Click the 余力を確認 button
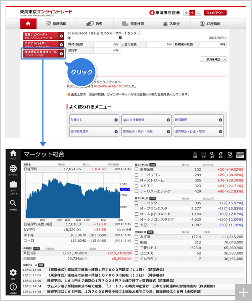 213,60
